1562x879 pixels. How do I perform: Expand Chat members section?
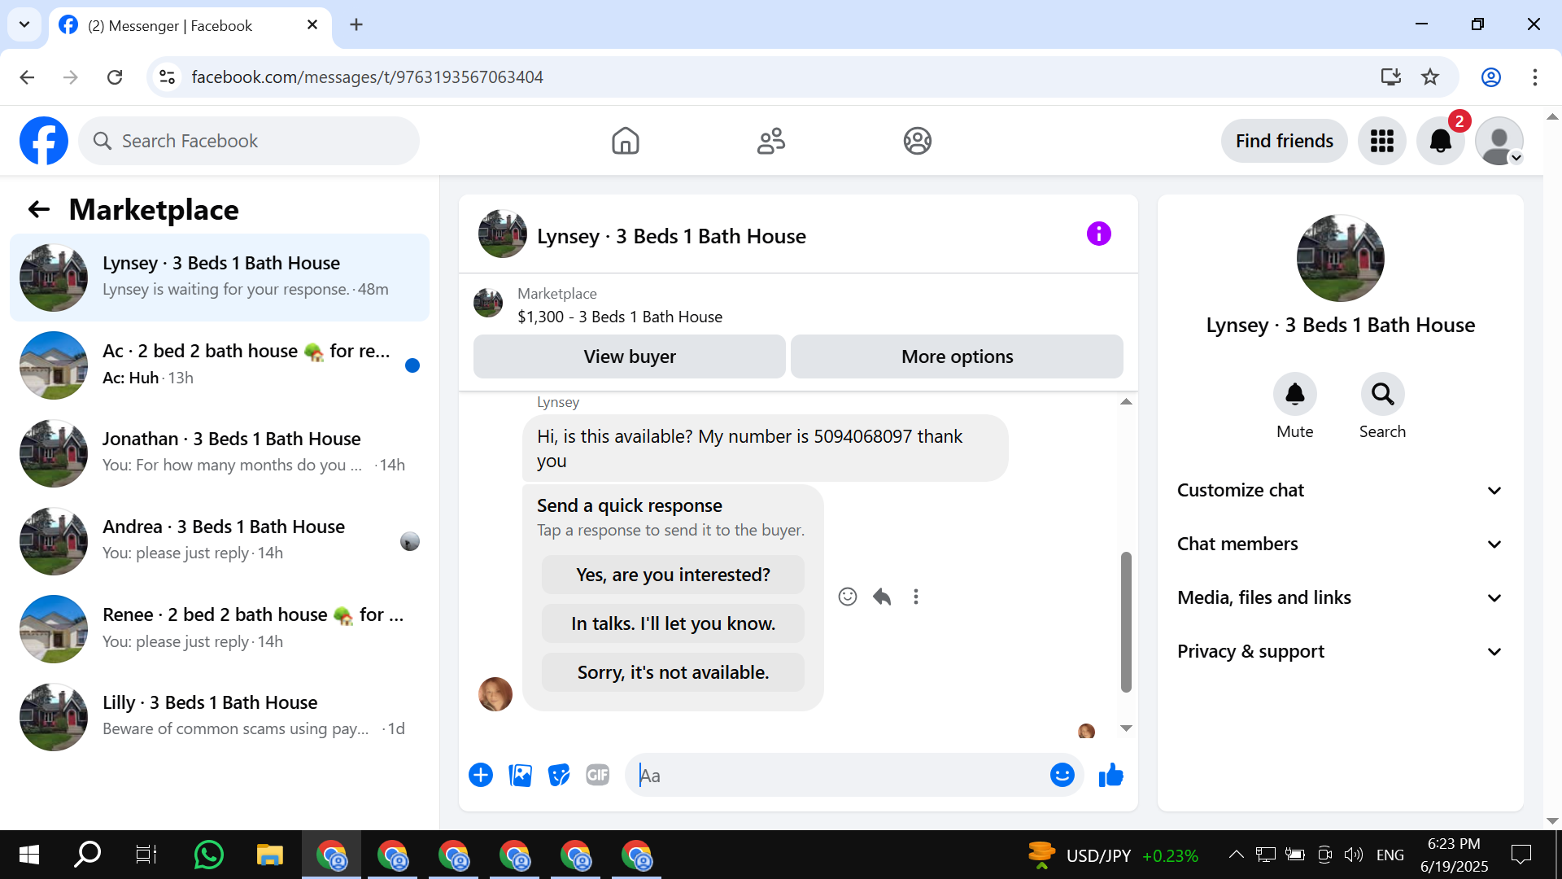pyautogui.click(x=1340, y=544)
